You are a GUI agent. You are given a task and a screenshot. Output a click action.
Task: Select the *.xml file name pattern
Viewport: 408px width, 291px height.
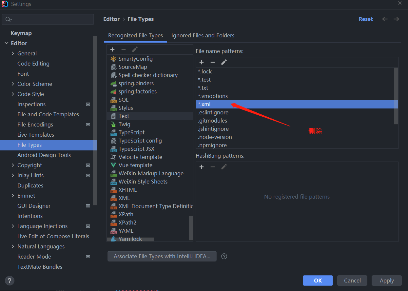coord(297,104)
